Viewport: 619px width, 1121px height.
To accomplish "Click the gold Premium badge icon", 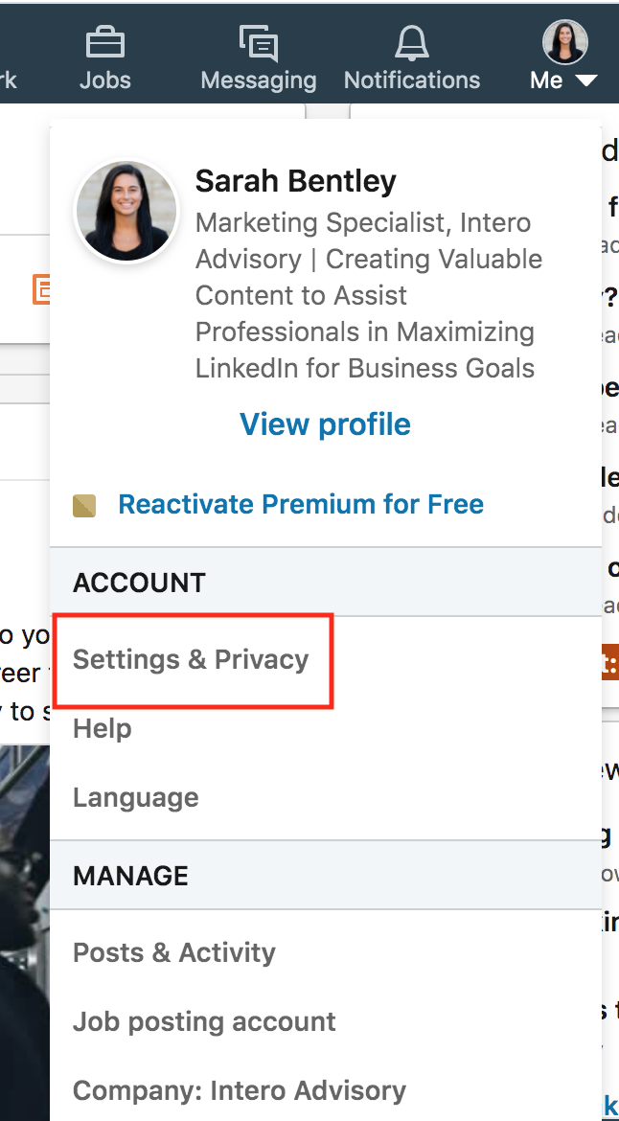I will click(84, 506).
